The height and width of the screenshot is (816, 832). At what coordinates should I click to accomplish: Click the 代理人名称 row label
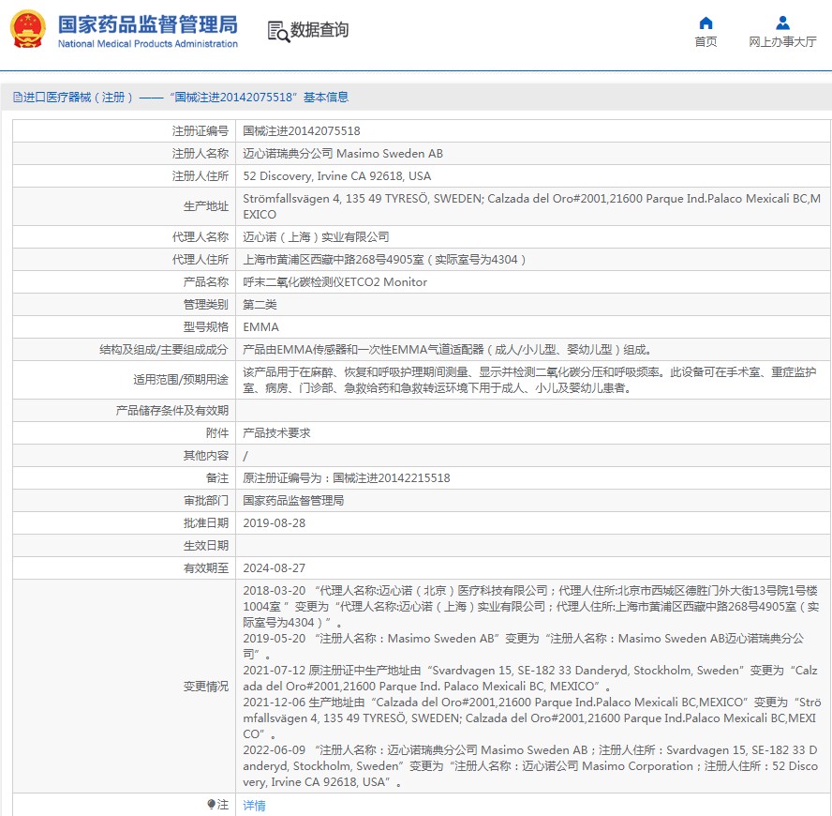click(201, 237)
